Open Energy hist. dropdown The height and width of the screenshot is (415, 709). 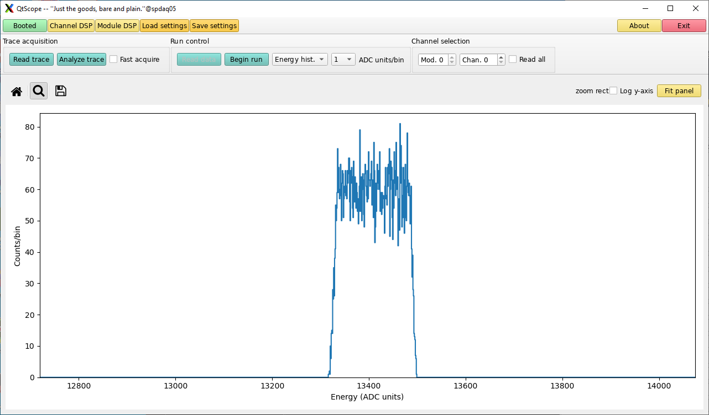(300, 59)
